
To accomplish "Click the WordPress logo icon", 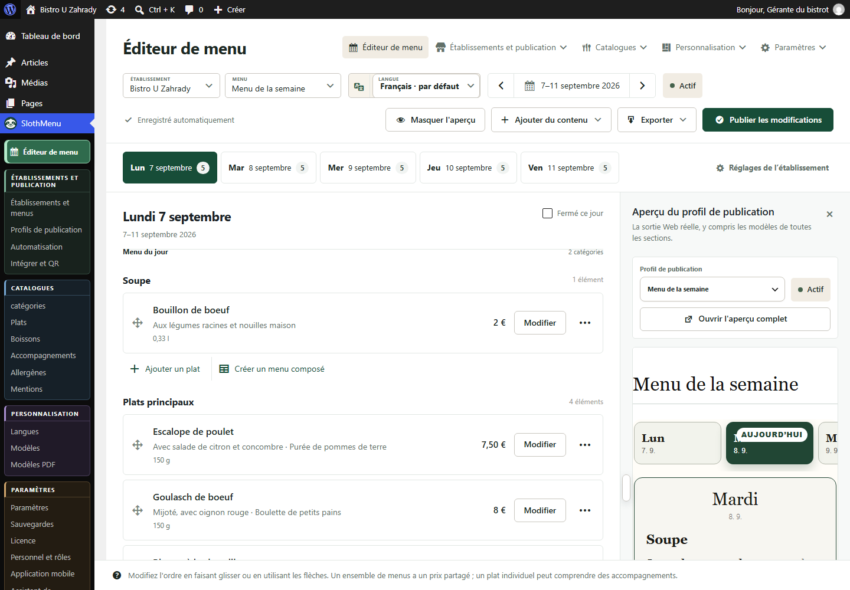I will 10,9.
